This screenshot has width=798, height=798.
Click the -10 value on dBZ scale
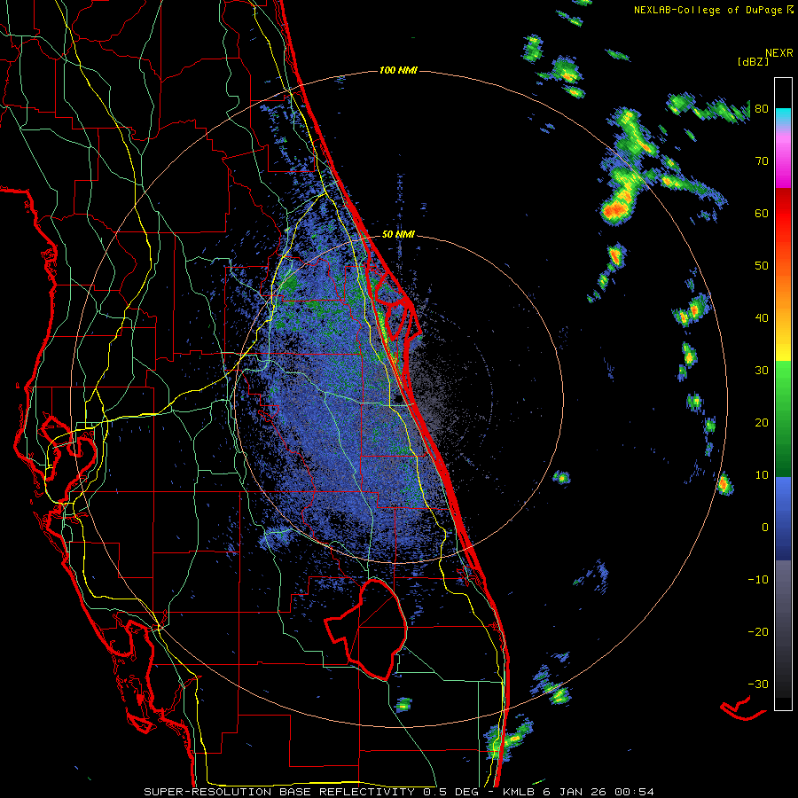tap(758, 580)
